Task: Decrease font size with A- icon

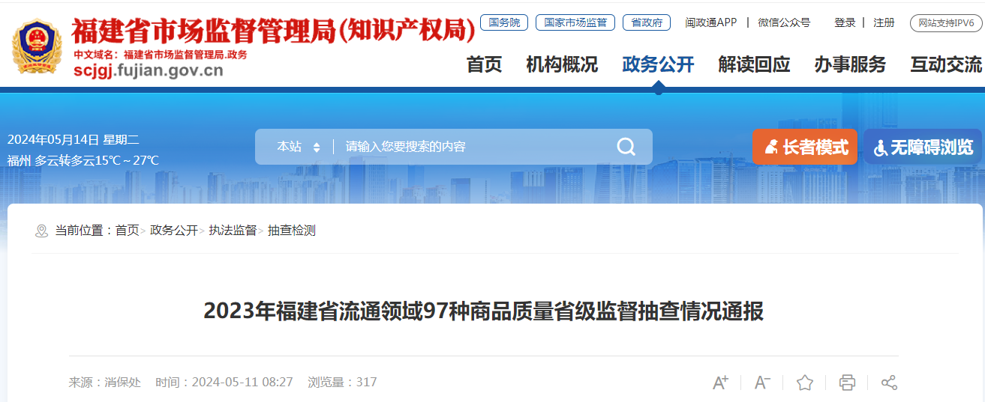Action: pyautogui.click(x=762, y=383)
